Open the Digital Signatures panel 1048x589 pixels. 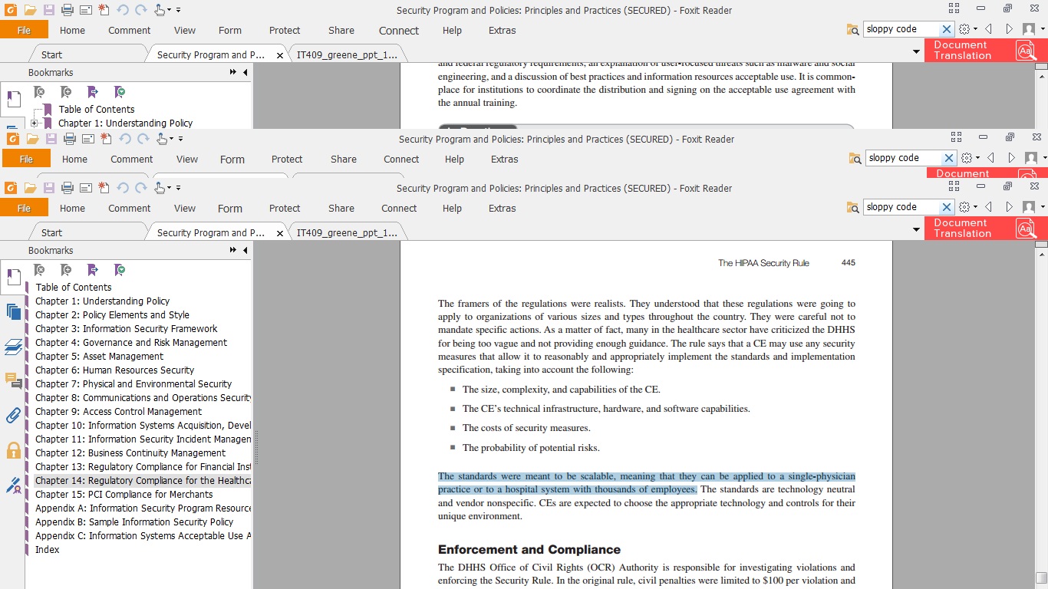[13, 485]
